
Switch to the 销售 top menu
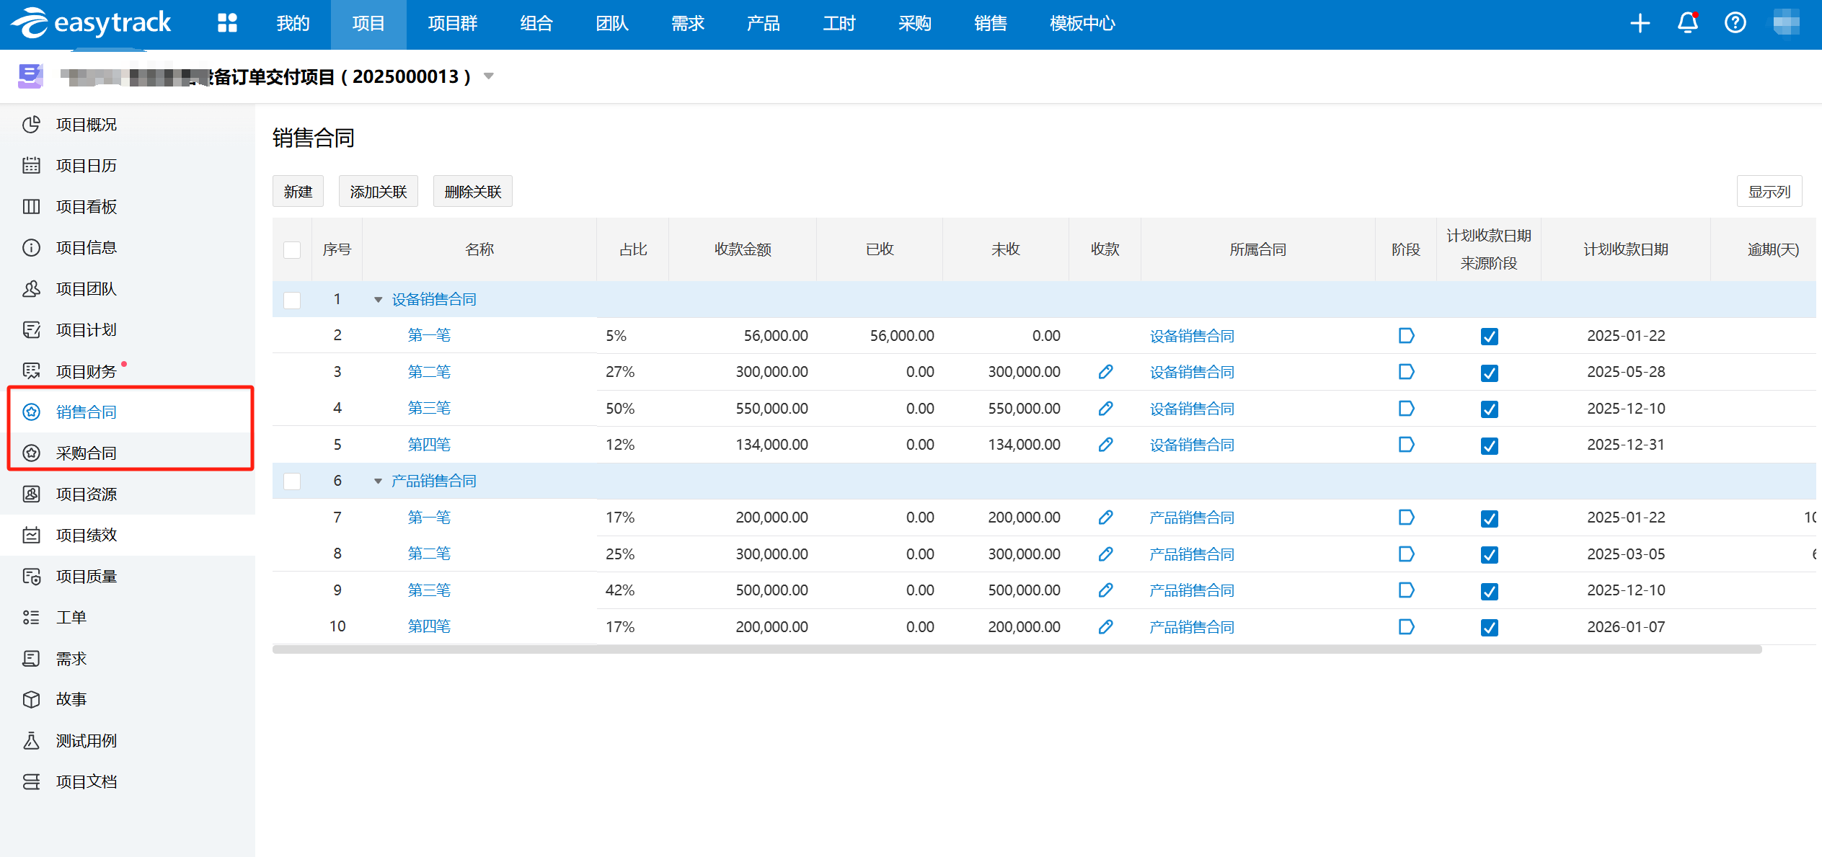pos(990,23)
